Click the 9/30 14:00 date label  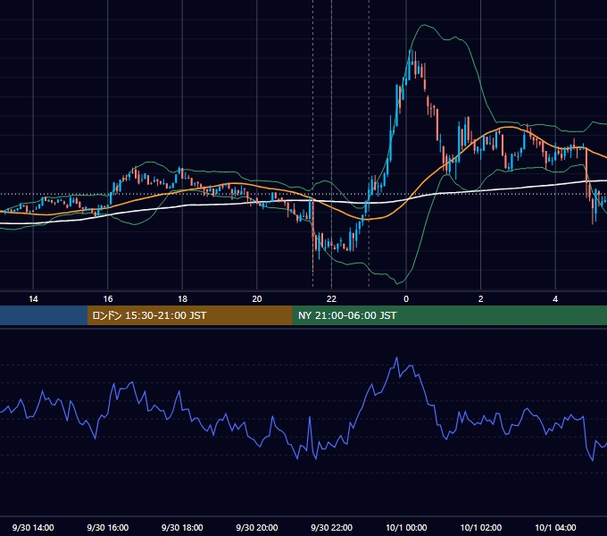pyautogui.click(x=33, y=527)
